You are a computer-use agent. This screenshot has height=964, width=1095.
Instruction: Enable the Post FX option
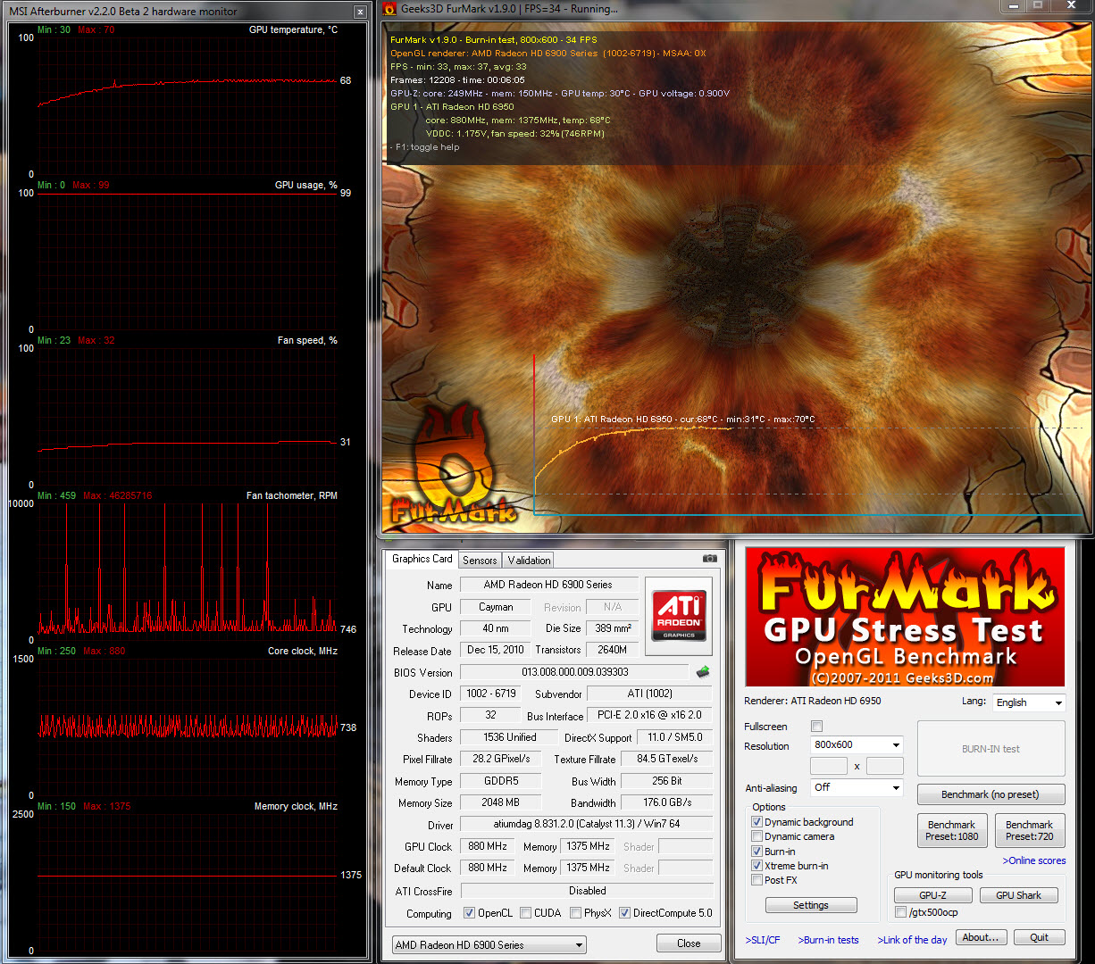pyautogui.click(x=756, y=880)
